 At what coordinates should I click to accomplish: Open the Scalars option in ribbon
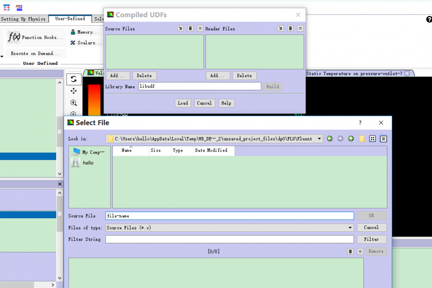(85, 43)
